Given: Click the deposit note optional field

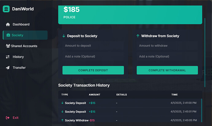Looking at the screenshot, I should (93, 56).
